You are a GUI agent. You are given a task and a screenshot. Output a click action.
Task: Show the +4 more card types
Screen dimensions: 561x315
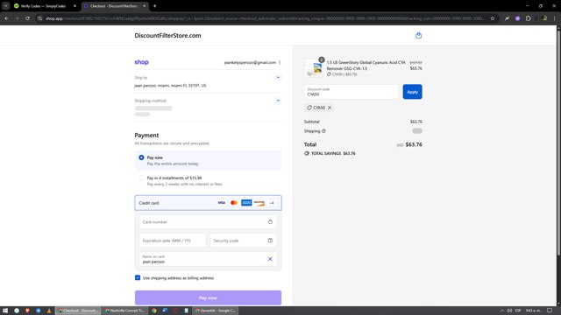(272, 203)
